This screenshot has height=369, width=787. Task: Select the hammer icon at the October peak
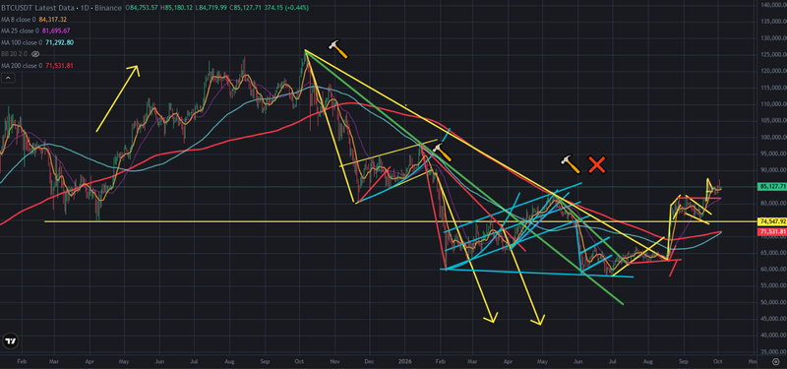pos(337,49)
